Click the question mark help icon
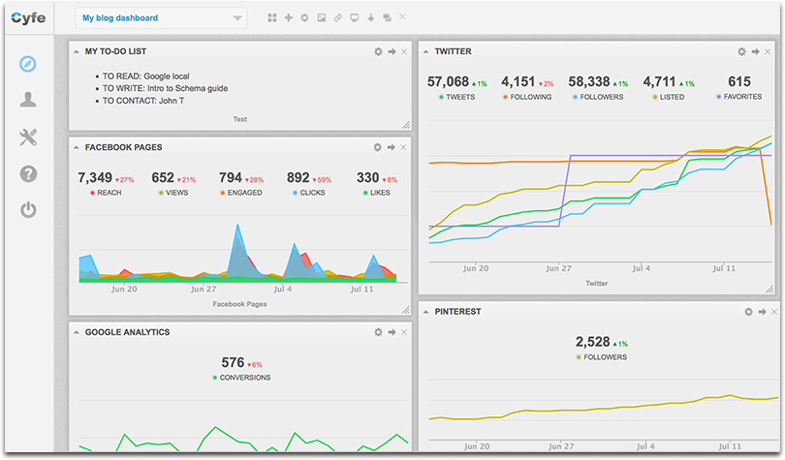This screenshot has height=460, width=785. tap(28, 173)
